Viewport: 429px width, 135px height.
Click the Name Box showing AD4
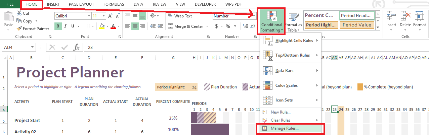19,48
